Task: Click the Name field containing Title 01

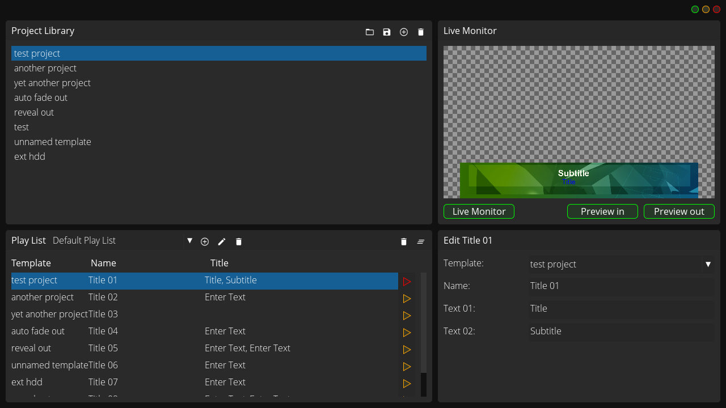Action: tap(622, 286)
